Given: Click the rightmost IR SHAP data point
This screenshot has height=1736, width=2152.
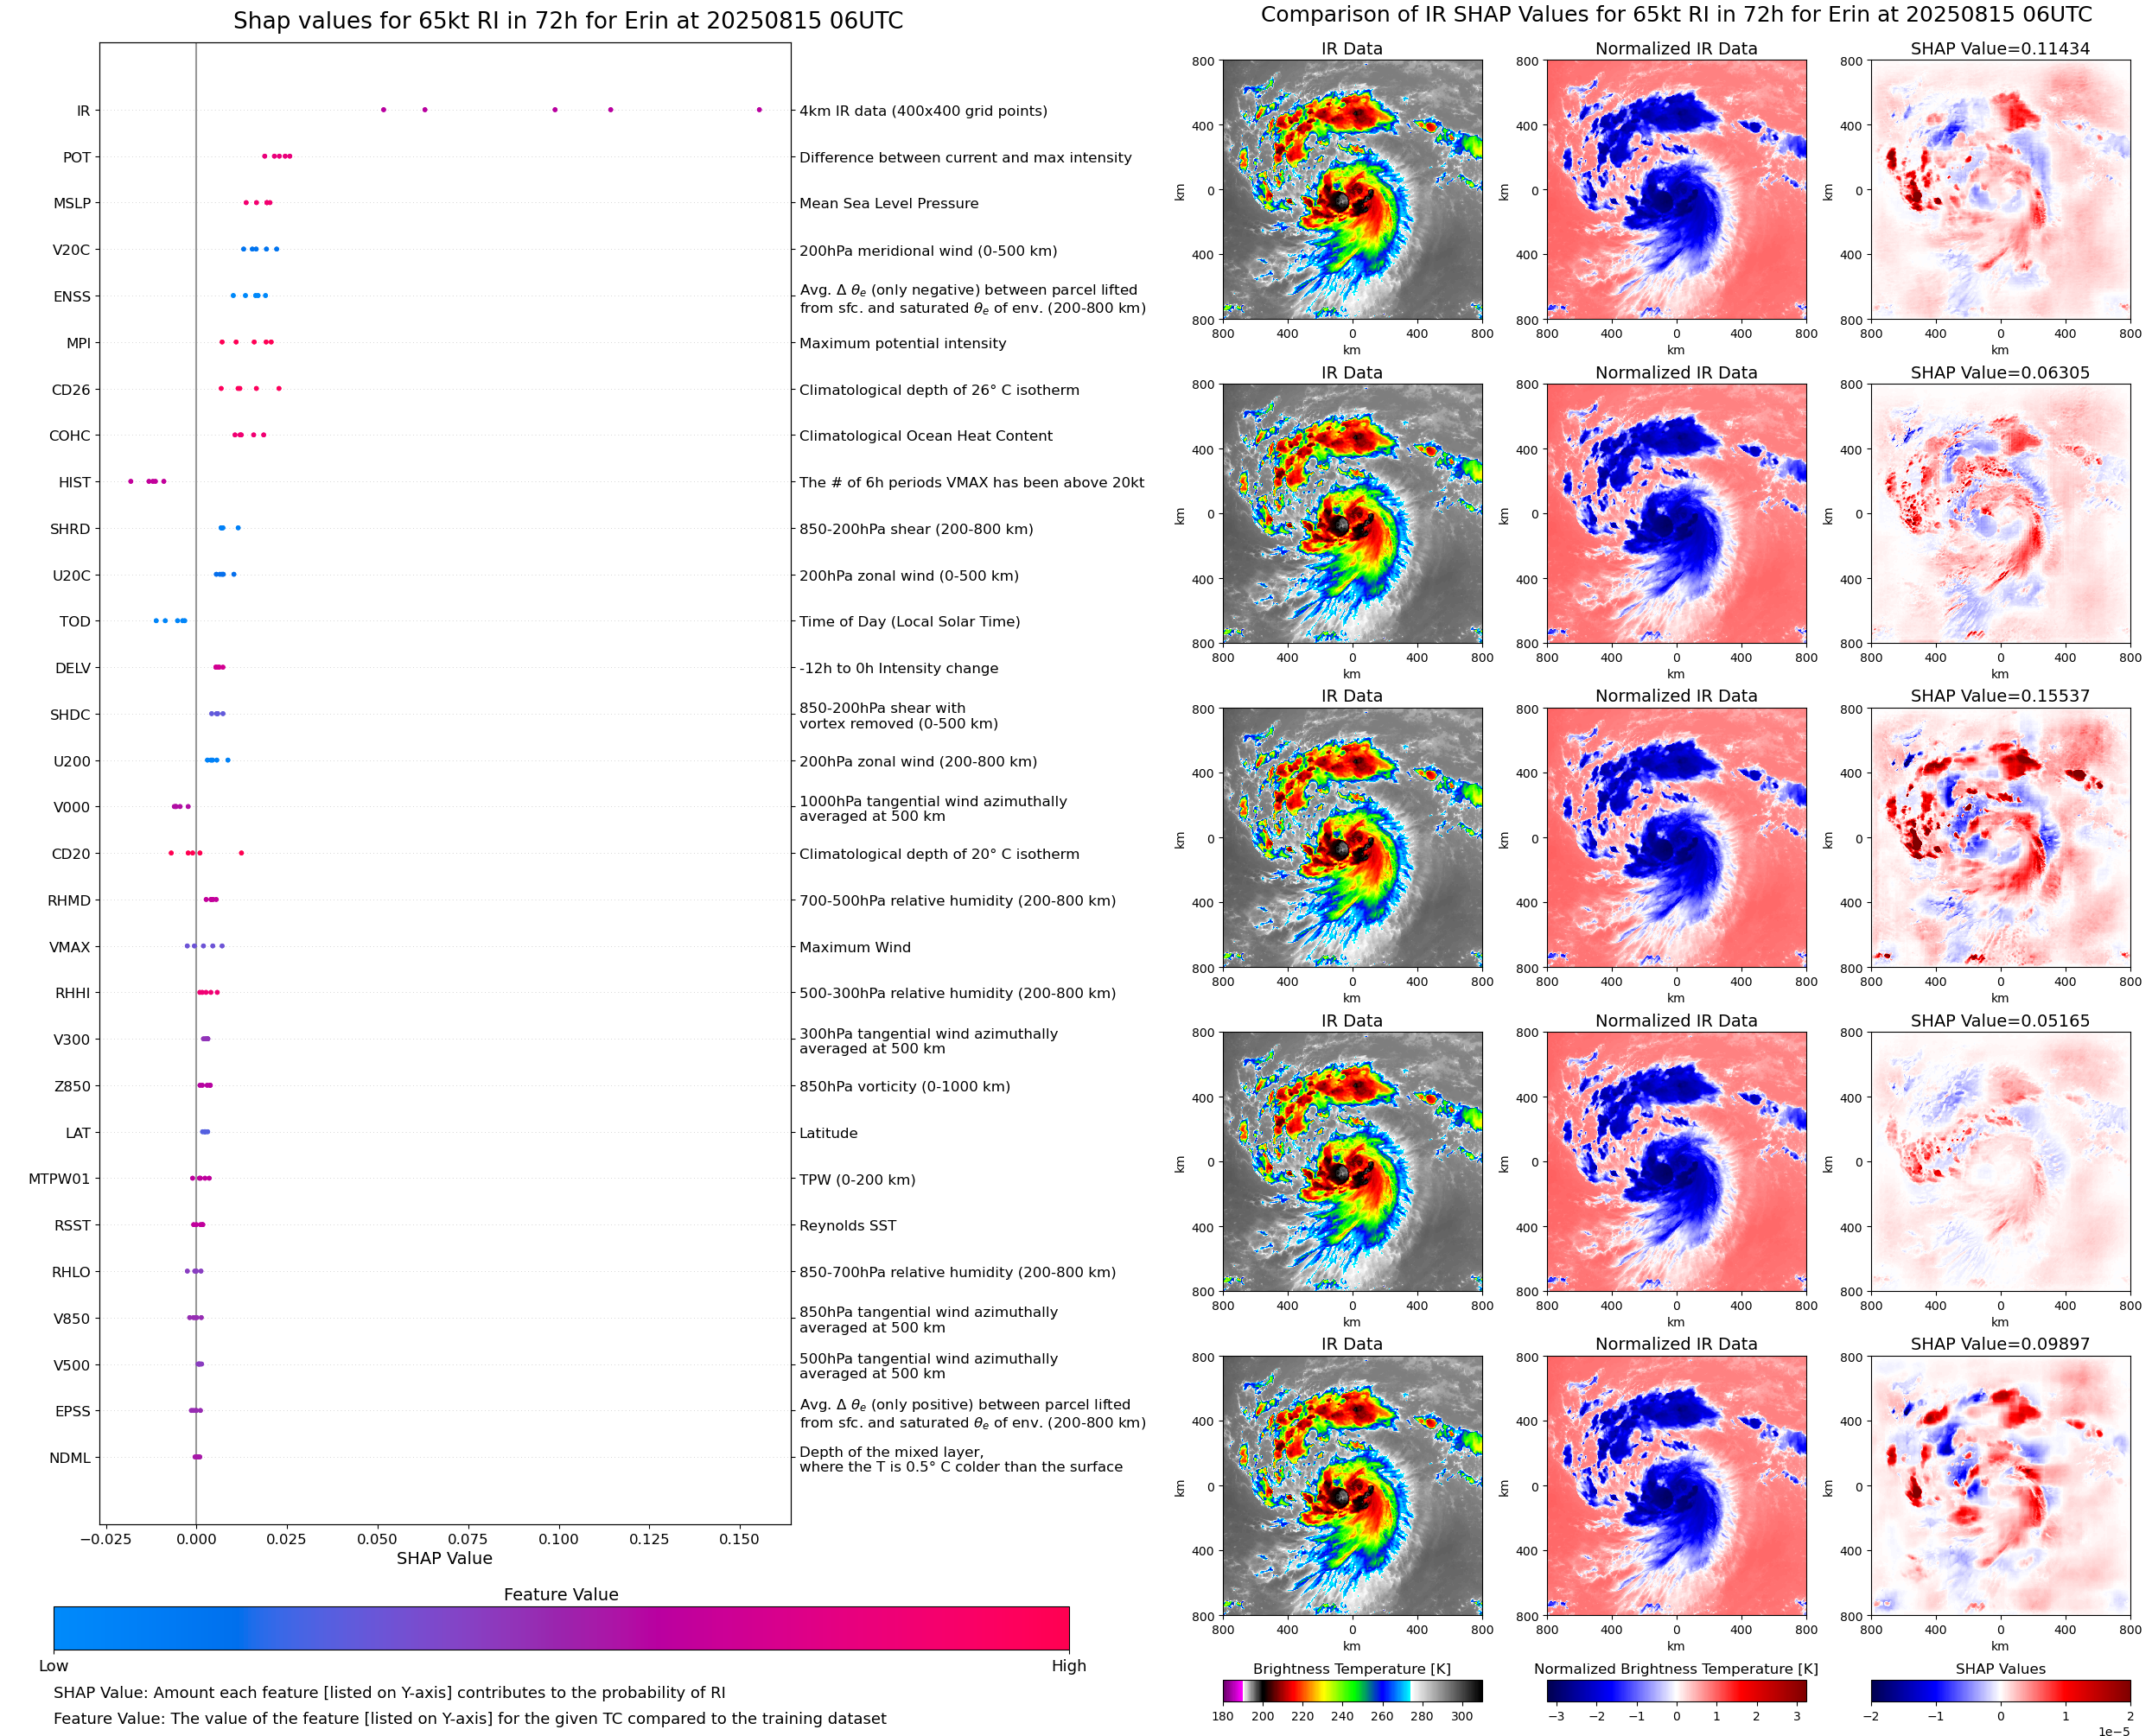Looking at the screenshot, I should pos(759,110).
